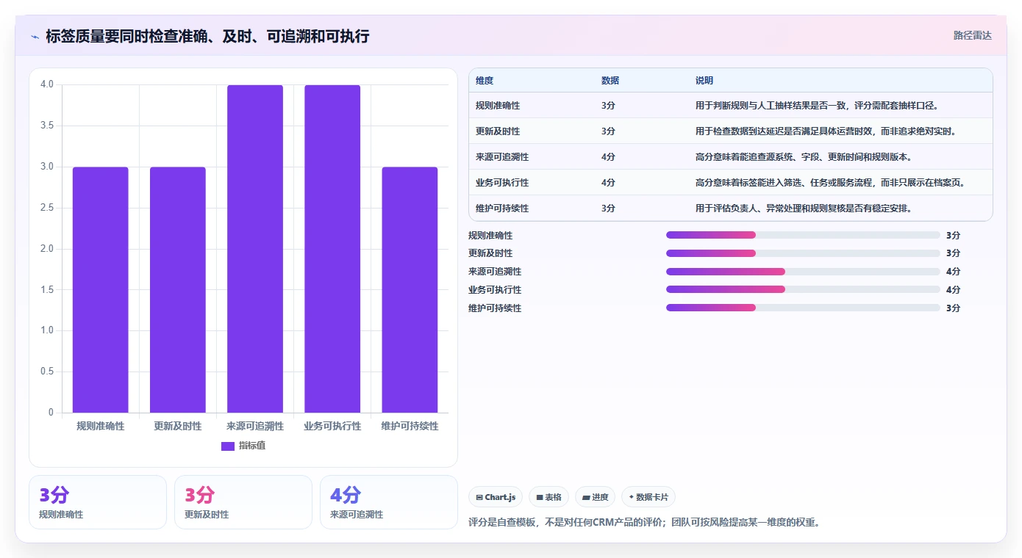
Task: Click the footer note 评分是自查模板
Action: 644,523
